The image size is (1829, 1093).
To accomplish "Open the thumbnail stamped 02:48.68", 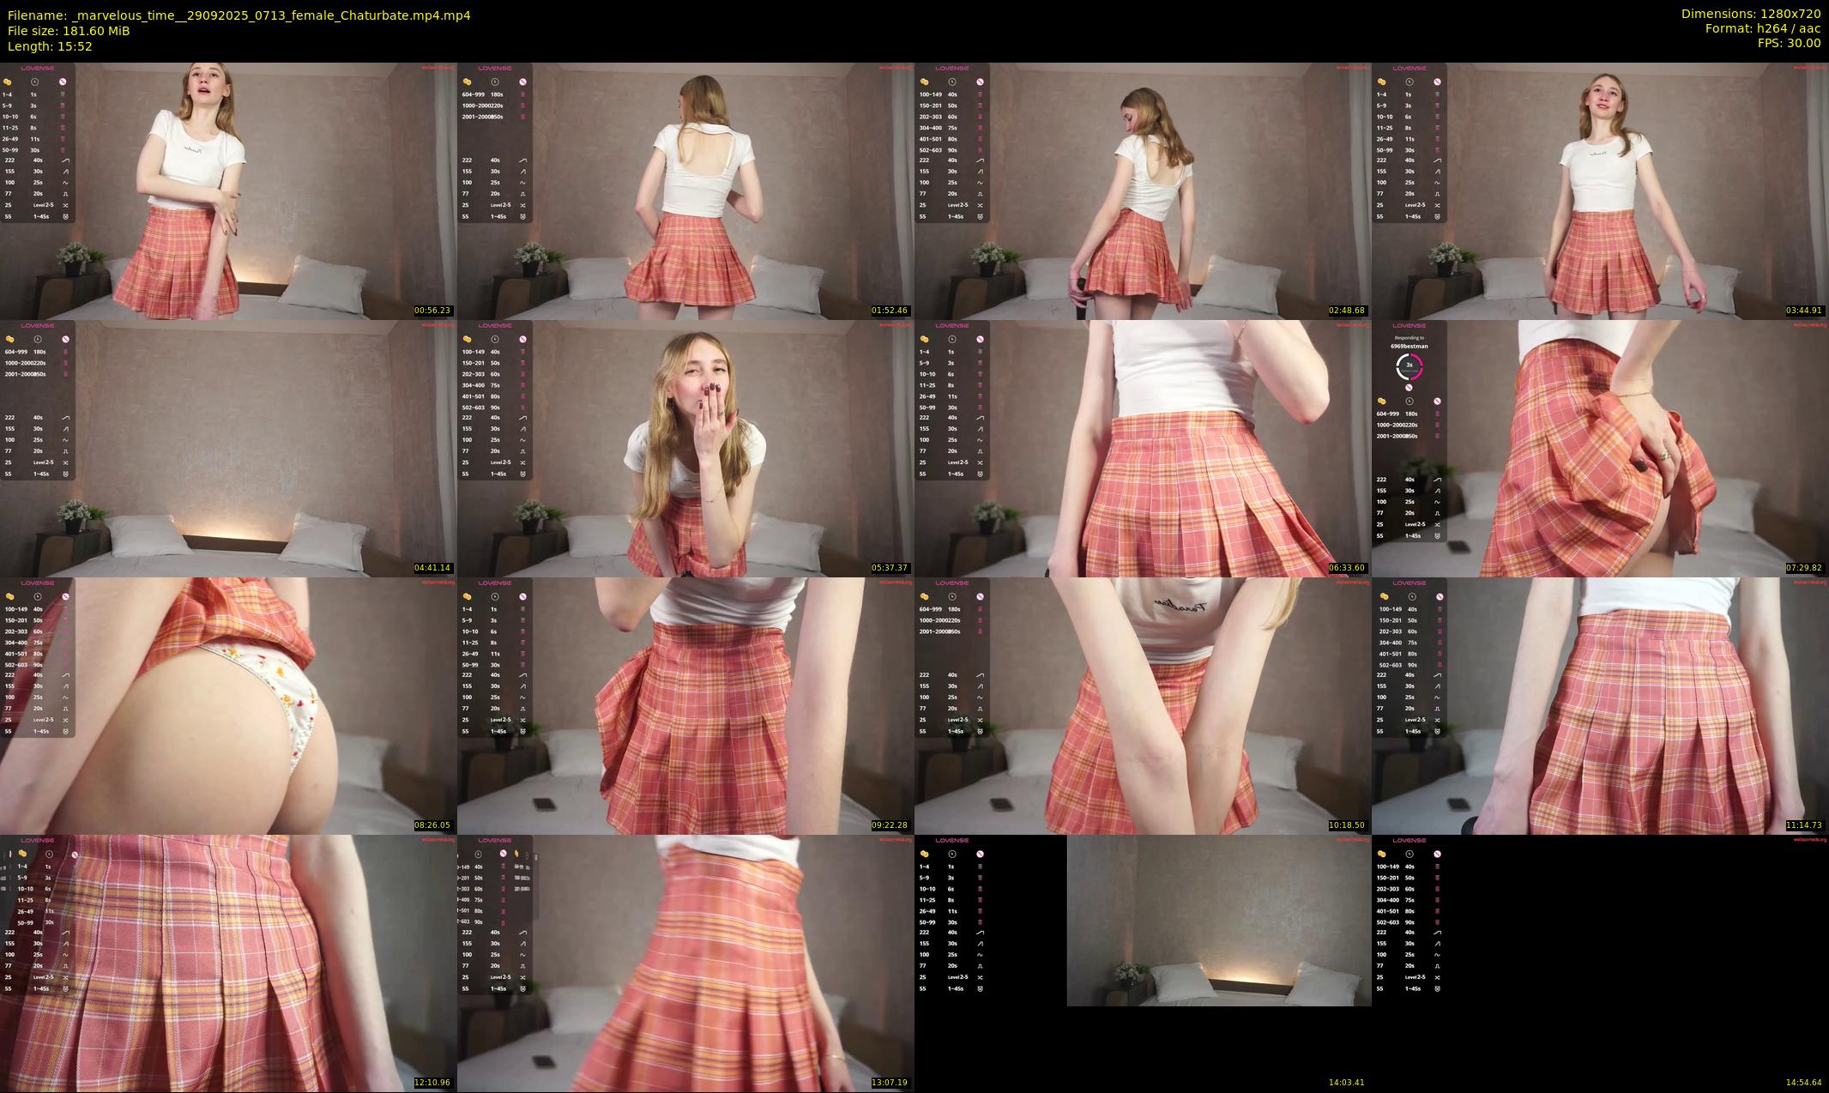I will (1143, 190).
